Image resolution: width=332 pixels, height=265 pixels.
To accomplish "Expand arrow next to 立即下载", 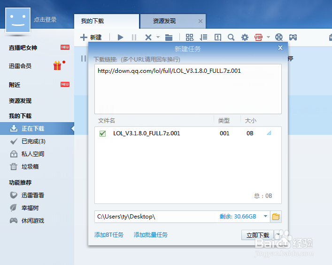I will tap(278, 235).
